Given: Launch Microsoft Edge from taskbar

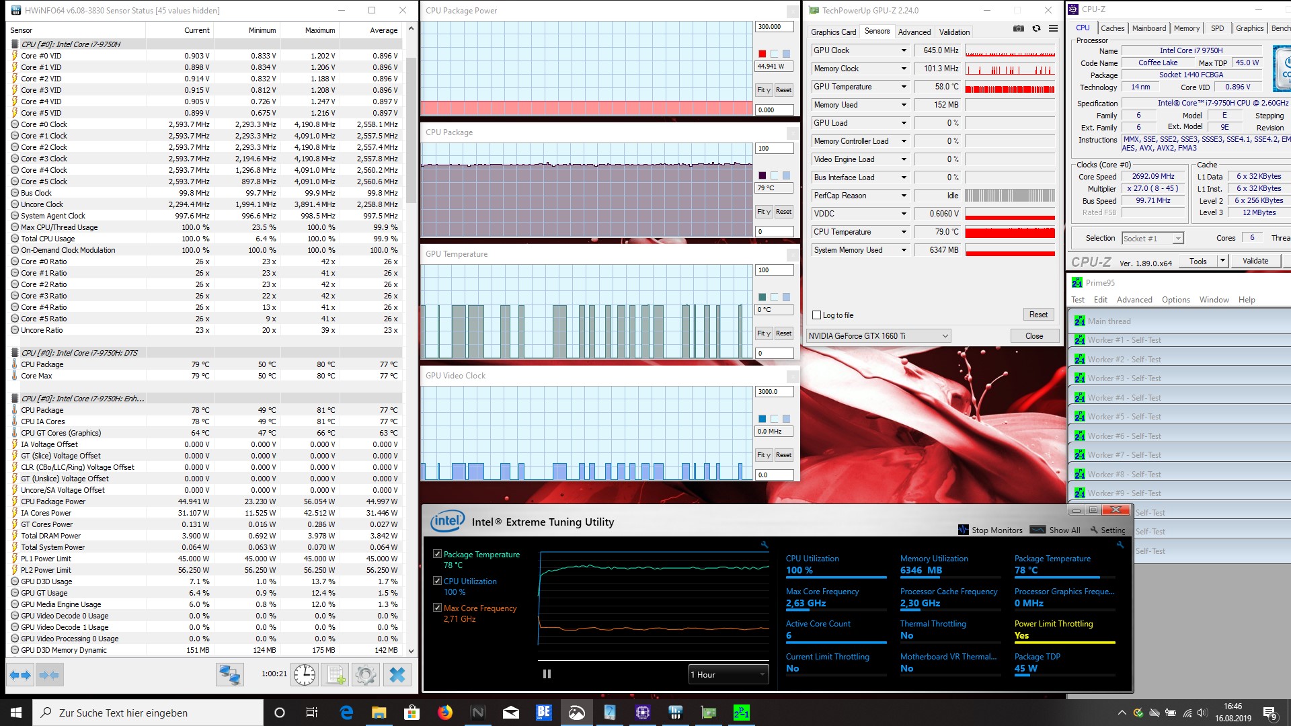Looking at the screenshot, I should [x=346, y=713].
